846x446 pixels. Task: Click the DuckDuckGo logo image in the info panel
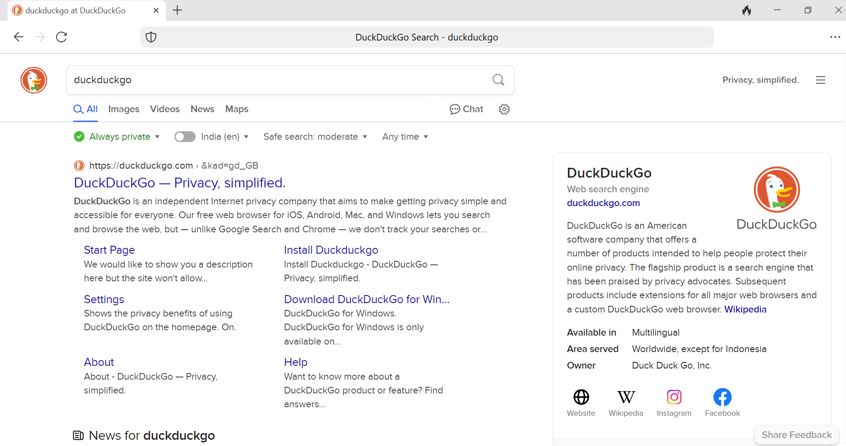(x=777, y=199)
